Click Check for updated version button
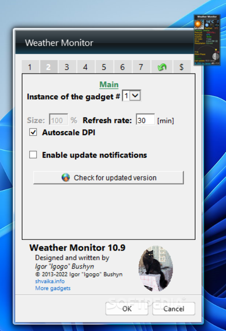Image resolution: width=226 pixels, height=331 pixels. coord(108,178)
